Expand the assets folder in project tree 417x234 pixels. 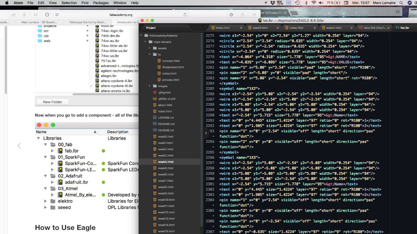click(x=149, y=48)
